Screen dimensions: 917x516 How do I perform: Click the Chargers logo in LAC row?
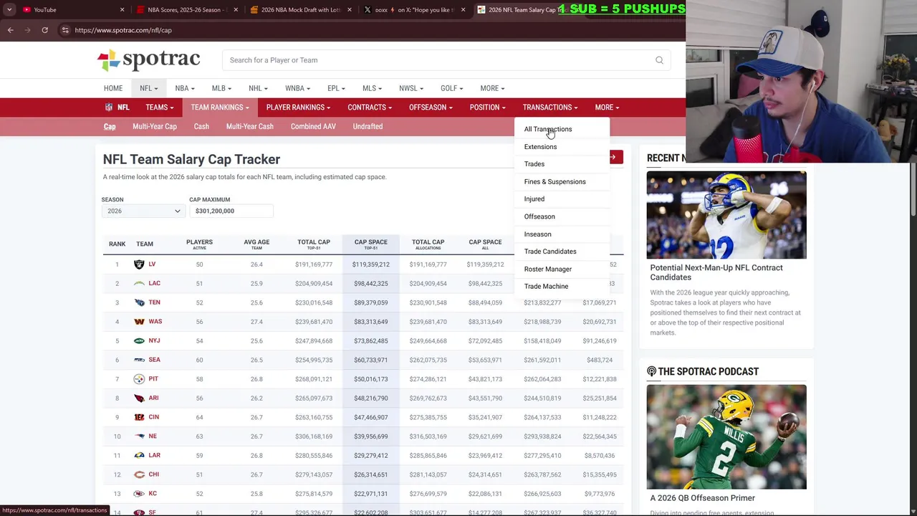click(x=139, y=284)
